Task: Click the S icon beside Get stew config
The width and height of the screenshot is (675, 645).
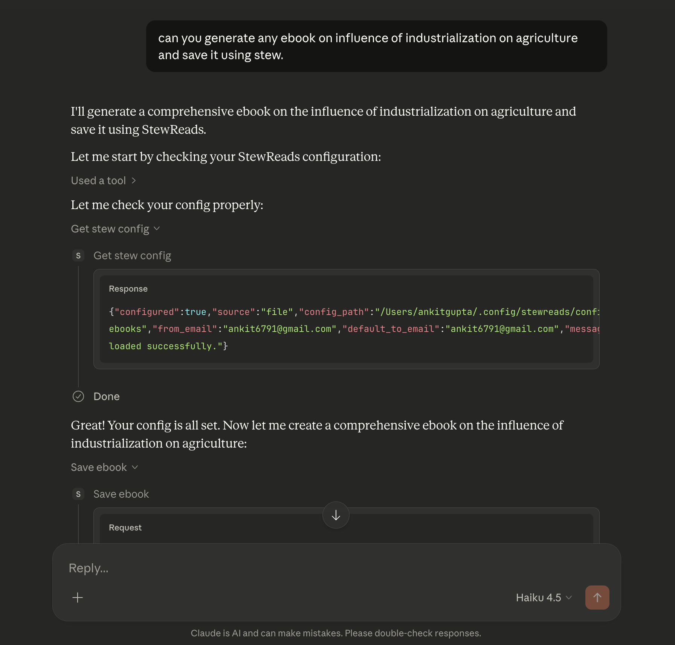Action: tap(78, 256)
